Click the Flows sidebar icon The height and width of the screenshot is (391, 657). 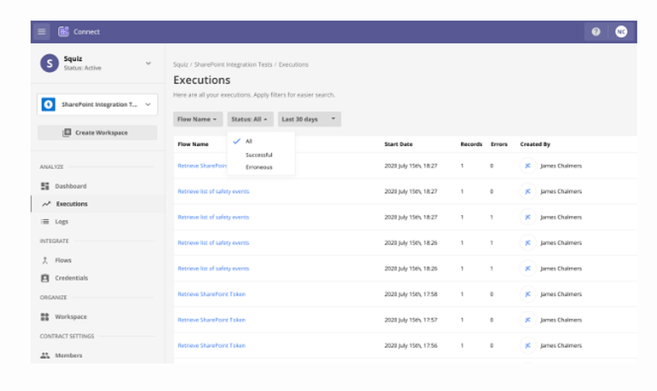[45, 260]
